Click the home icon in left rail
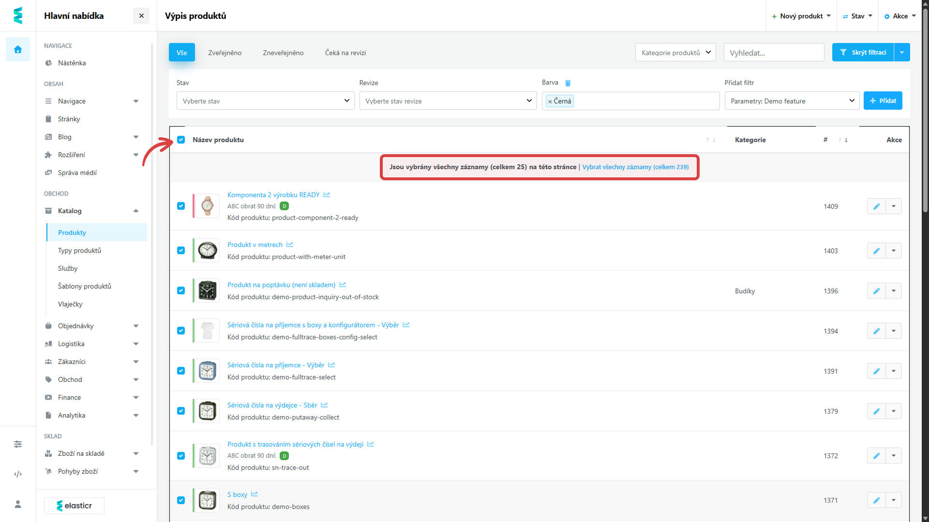The image size is (929, 522). pyautogui.click(x=18, y=49)
